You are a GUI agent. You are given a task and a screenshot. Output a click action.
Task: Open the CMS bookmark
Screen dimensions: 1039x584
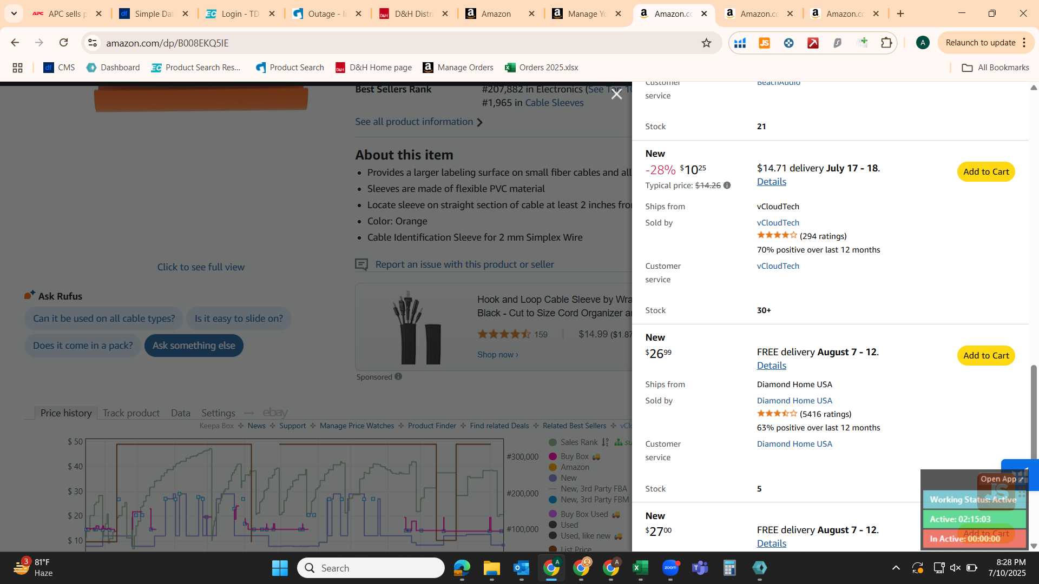click(59, 68)
